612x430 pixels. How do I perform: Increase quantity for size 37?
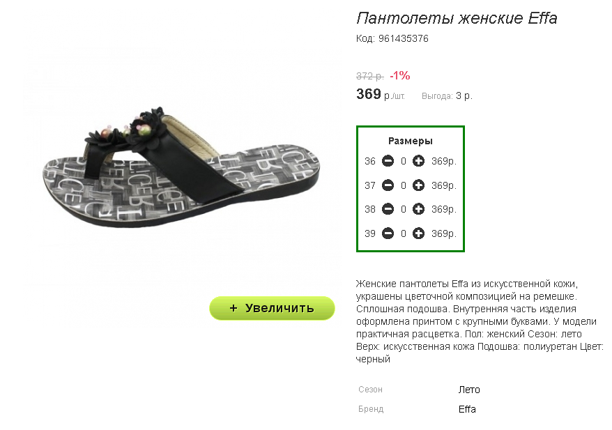(x=418, y=185)
